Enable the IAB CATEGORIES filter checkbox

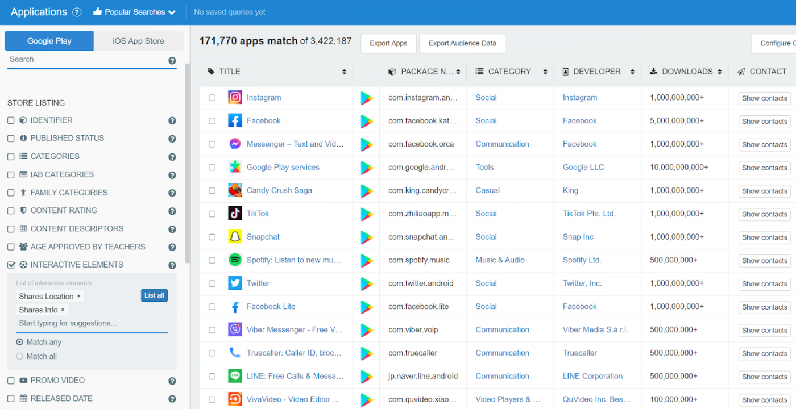coord(11,174)
